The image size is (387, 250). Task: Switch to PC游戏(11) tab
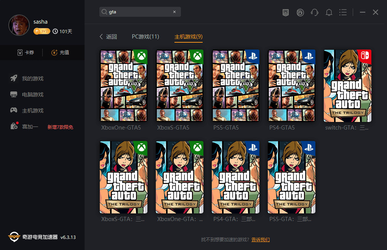point(146,37)
